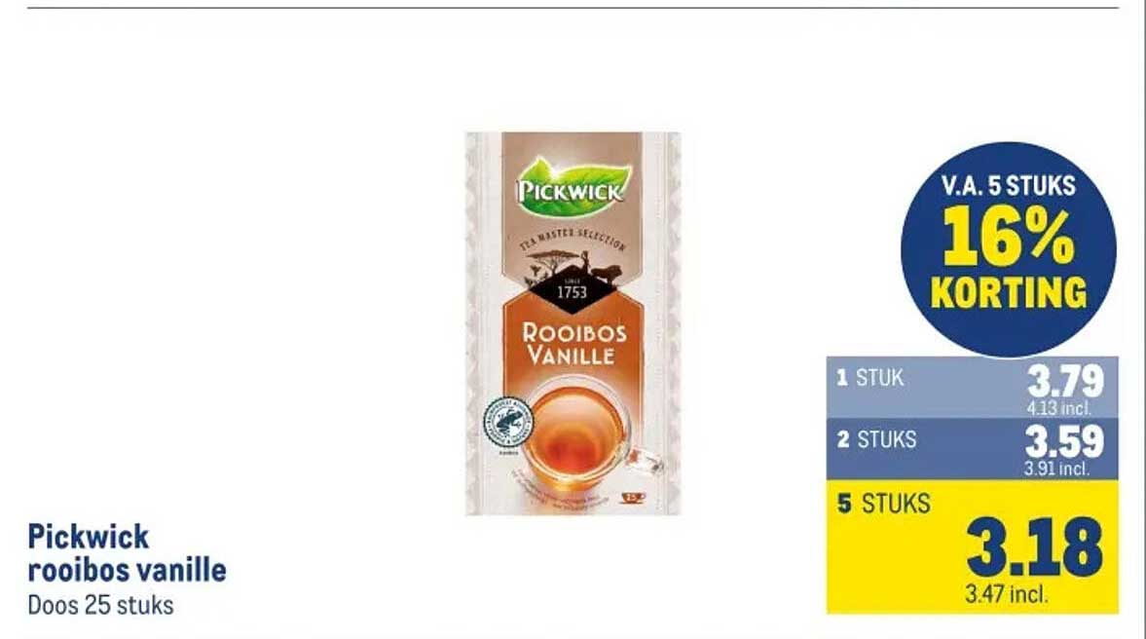1146x639 pixels.
Task: Select the 2 STUKS price row
Action: tap(972, 449)
